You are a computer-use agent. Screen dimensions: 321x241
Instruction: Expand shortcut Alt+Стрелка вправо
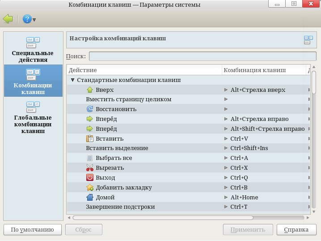click(226, 119)
